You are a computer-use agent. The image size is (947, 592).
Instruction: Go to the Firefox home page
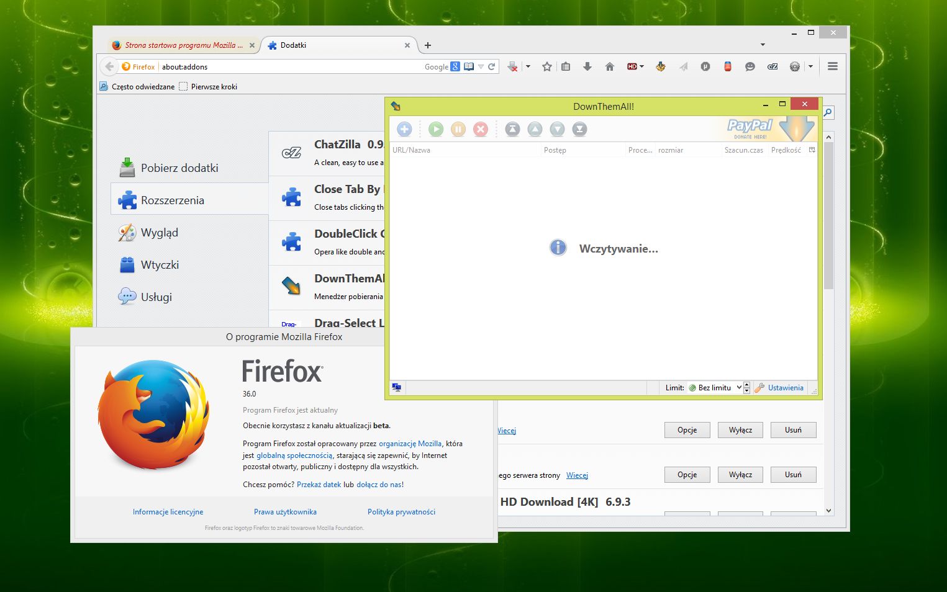tap(610, 66)
